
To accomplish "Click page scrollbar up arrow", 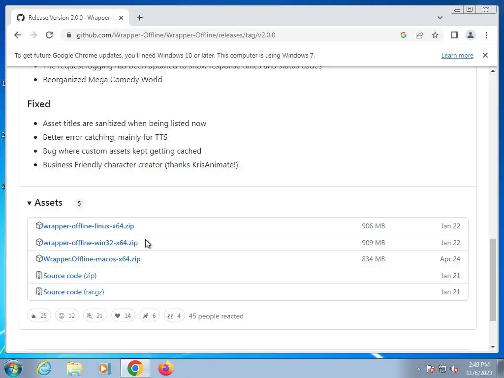I will click(x=493, y=71).
